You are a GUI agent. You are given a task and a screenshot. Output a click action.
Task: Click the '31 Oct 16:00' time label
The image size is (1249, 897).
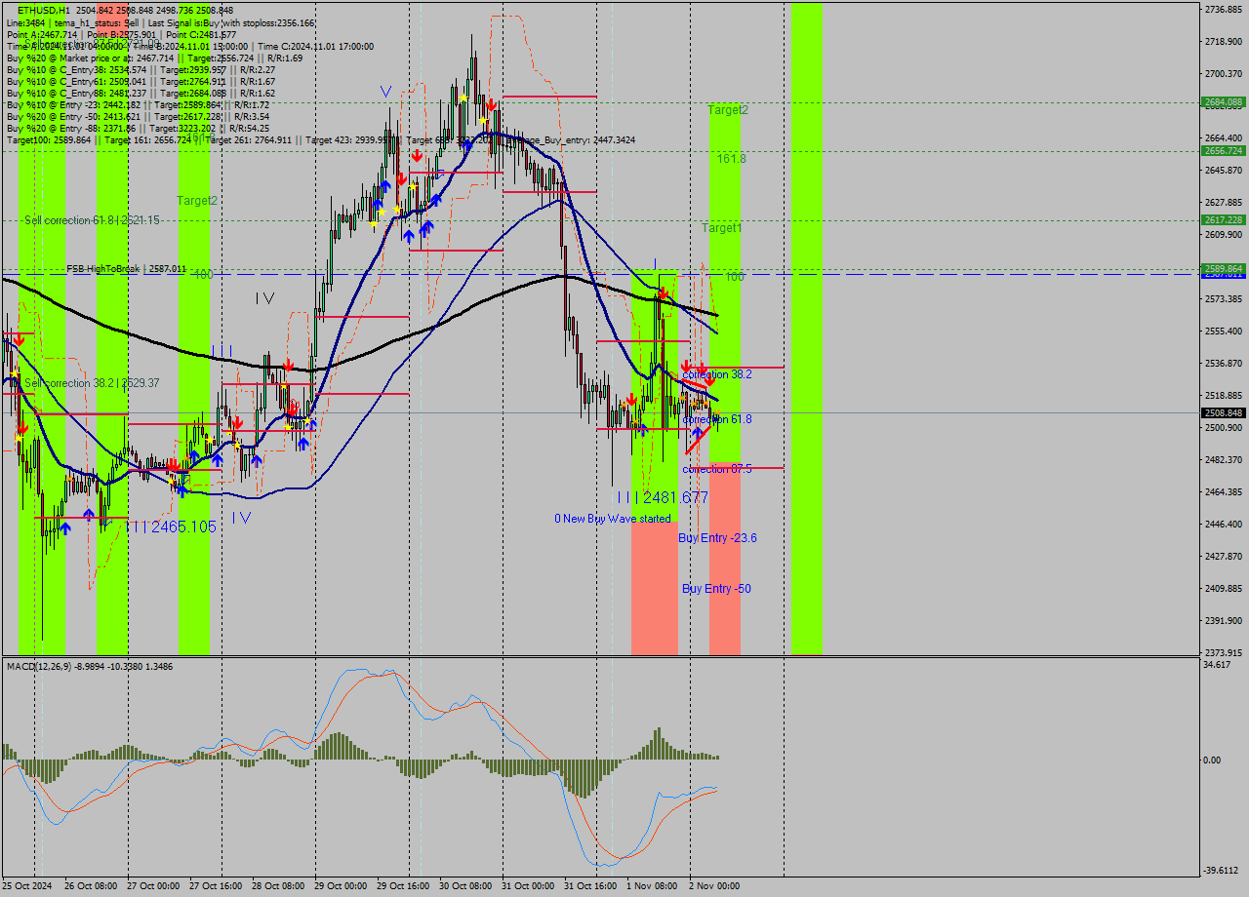click(x=590, y=886)
